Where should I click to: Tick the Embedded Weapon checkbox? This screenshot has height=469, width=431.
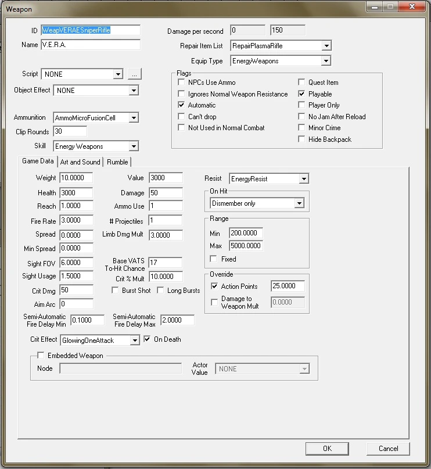(41, 355)
